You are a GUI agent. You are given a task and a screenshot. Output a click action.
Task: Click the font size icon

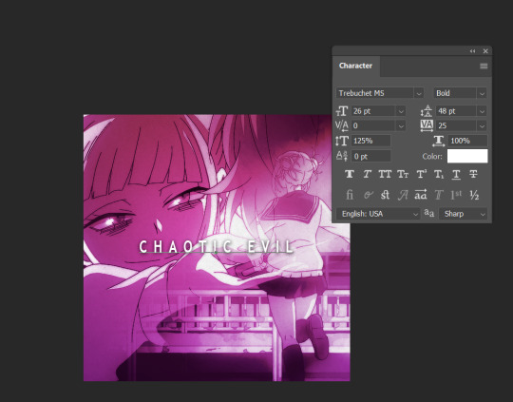click(342, 111)
